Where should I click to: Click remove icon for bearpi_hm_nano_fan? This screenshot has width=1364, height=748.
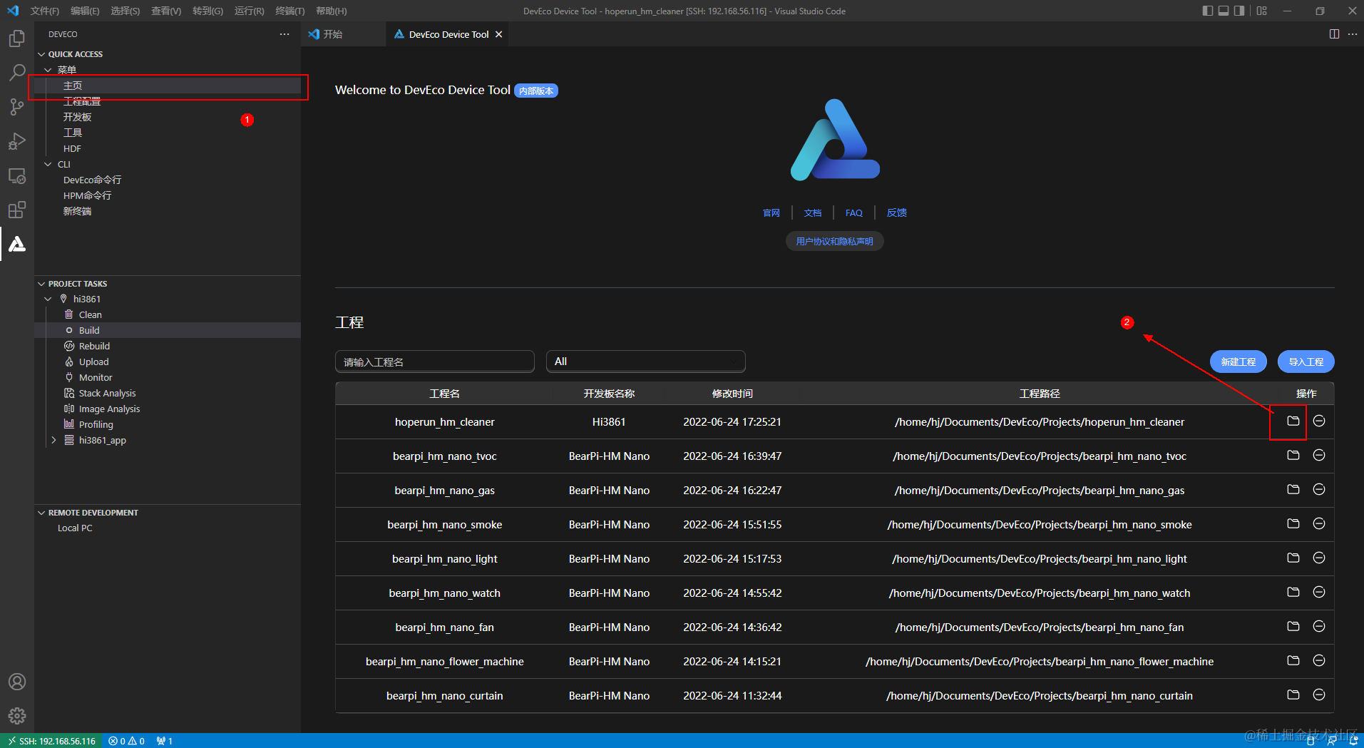(x=1319, y=626)
